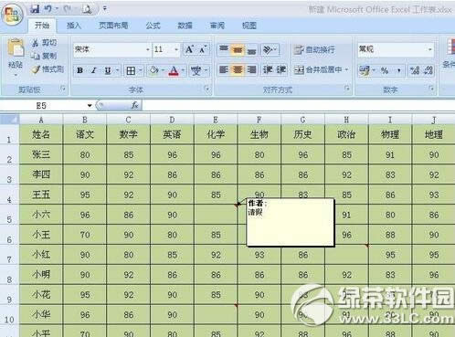Select the cell containing 张三
This screenshot has width=455, height=337.
coord(41,154)
